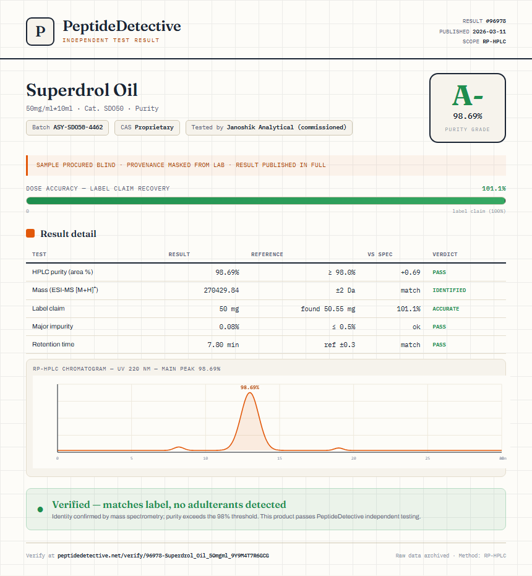The height and width of the screenshot is (576, 532).
Task: Click the 0.08% major impurity value
Action: 229,327
